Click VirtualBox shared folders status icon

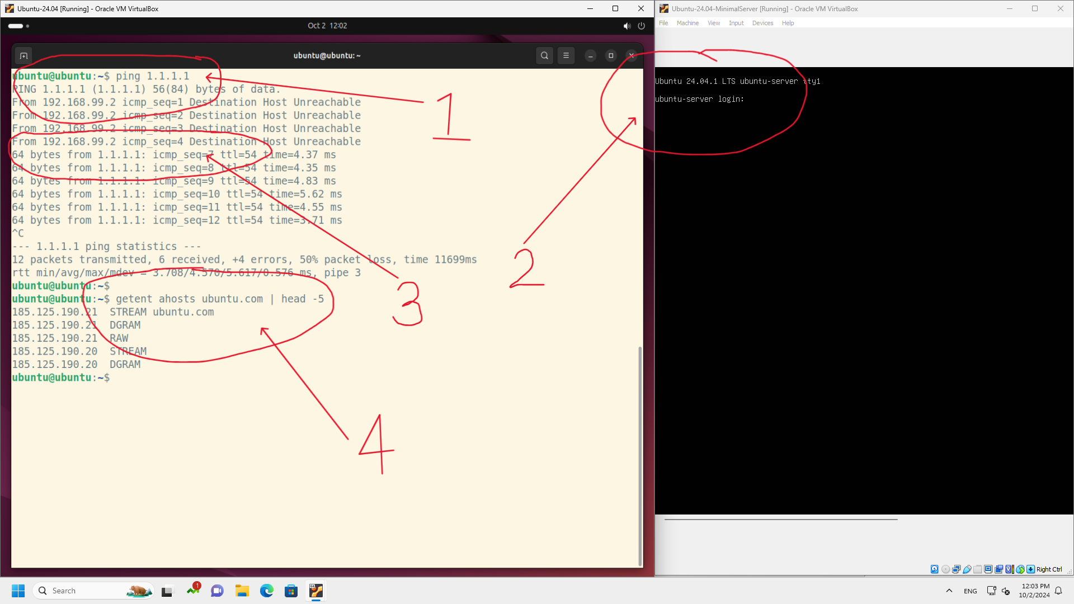click(977, 569)
